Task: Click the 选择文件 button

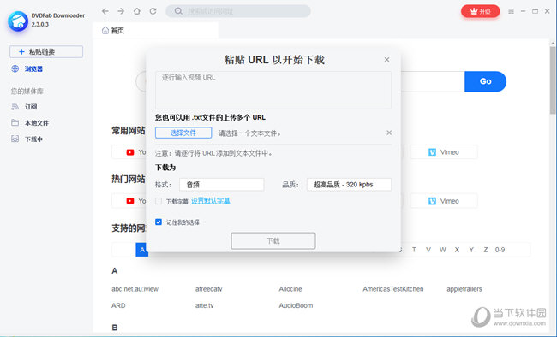Action: click(x=183, y=133)
